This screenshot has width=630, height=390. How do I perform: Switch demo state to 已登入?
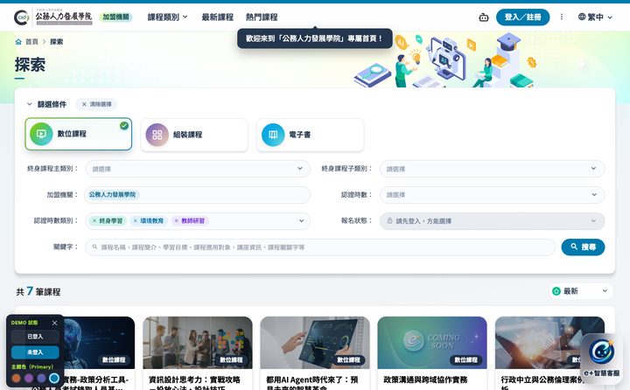click(35, 337)
